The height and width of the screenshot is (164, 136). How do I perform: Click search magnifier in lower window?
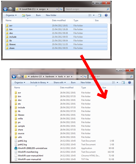click(x=131, y=77)
